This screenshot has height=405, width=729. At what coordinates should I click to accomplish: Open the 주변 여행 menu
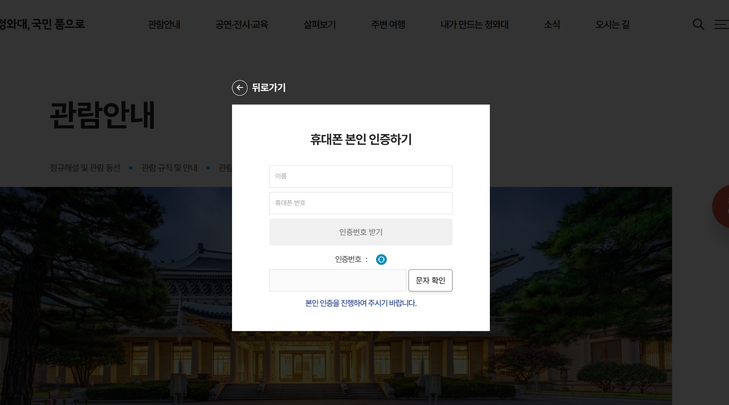(x=388, y=24)
